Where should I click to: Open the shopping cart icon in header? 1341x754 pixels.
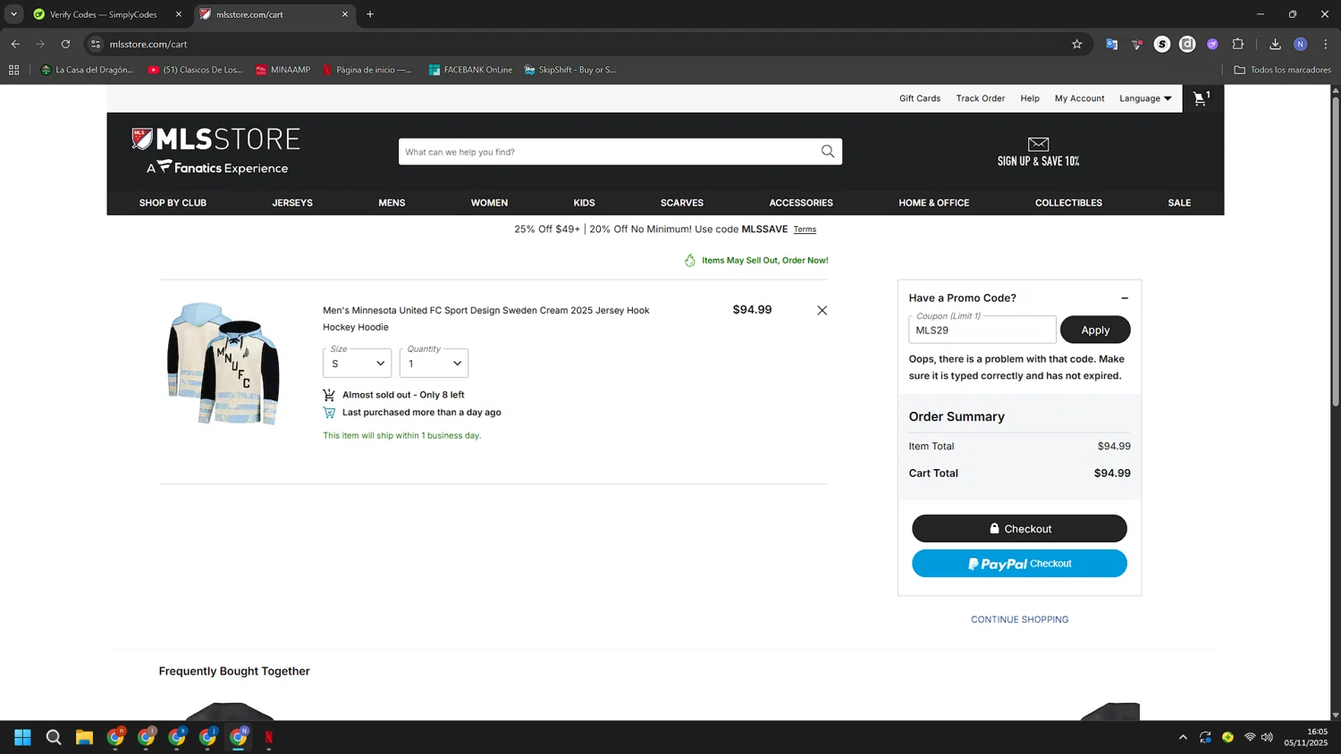[x=1202, y=98]
